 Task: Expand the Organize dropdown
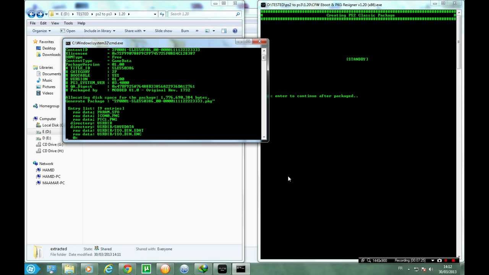point(41,31)
